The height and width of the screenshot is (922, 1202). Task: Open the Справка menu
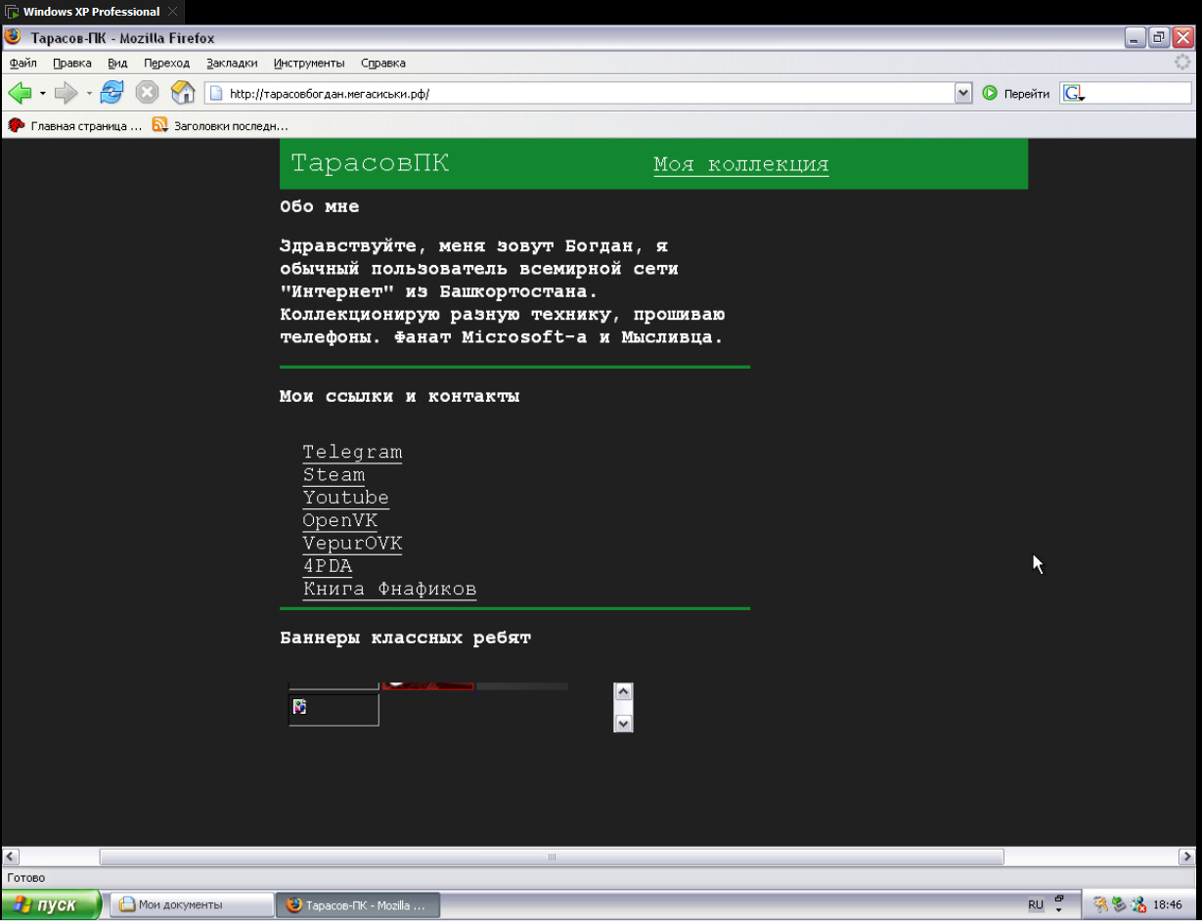(383, 63)
